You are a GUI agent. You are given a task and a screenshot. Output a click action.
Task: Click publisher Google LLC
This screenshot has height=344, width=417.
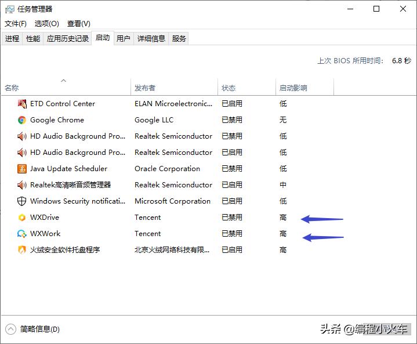click(154, 120)
